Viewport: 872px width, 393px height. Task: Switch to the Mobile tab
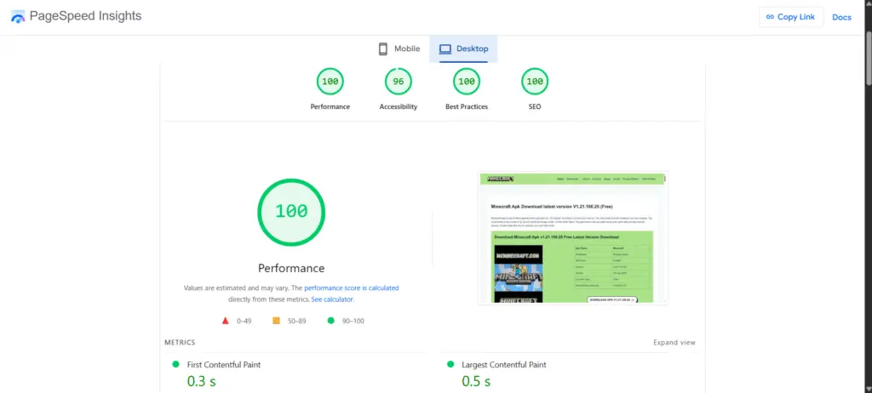399,49
